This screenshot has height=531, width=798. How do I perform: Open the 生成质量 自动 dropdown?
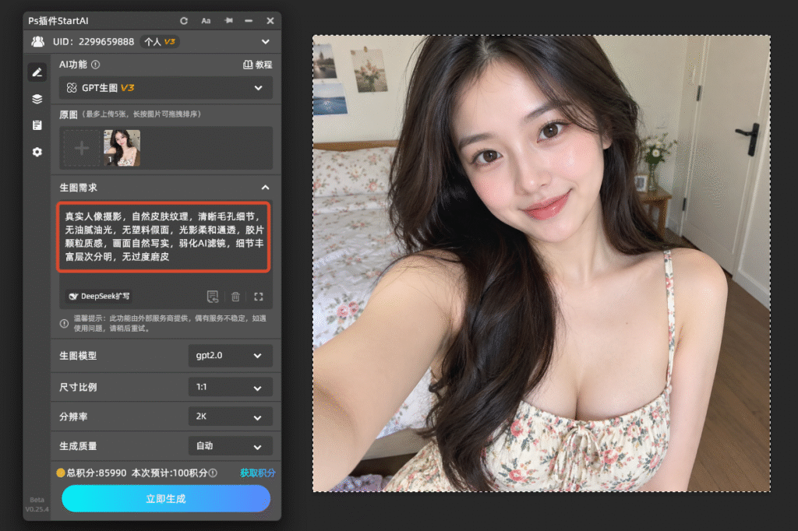(230, 446)
